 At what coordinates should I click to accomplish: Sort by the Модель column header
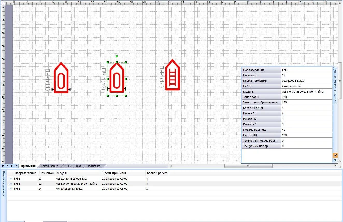coord(78,173)
